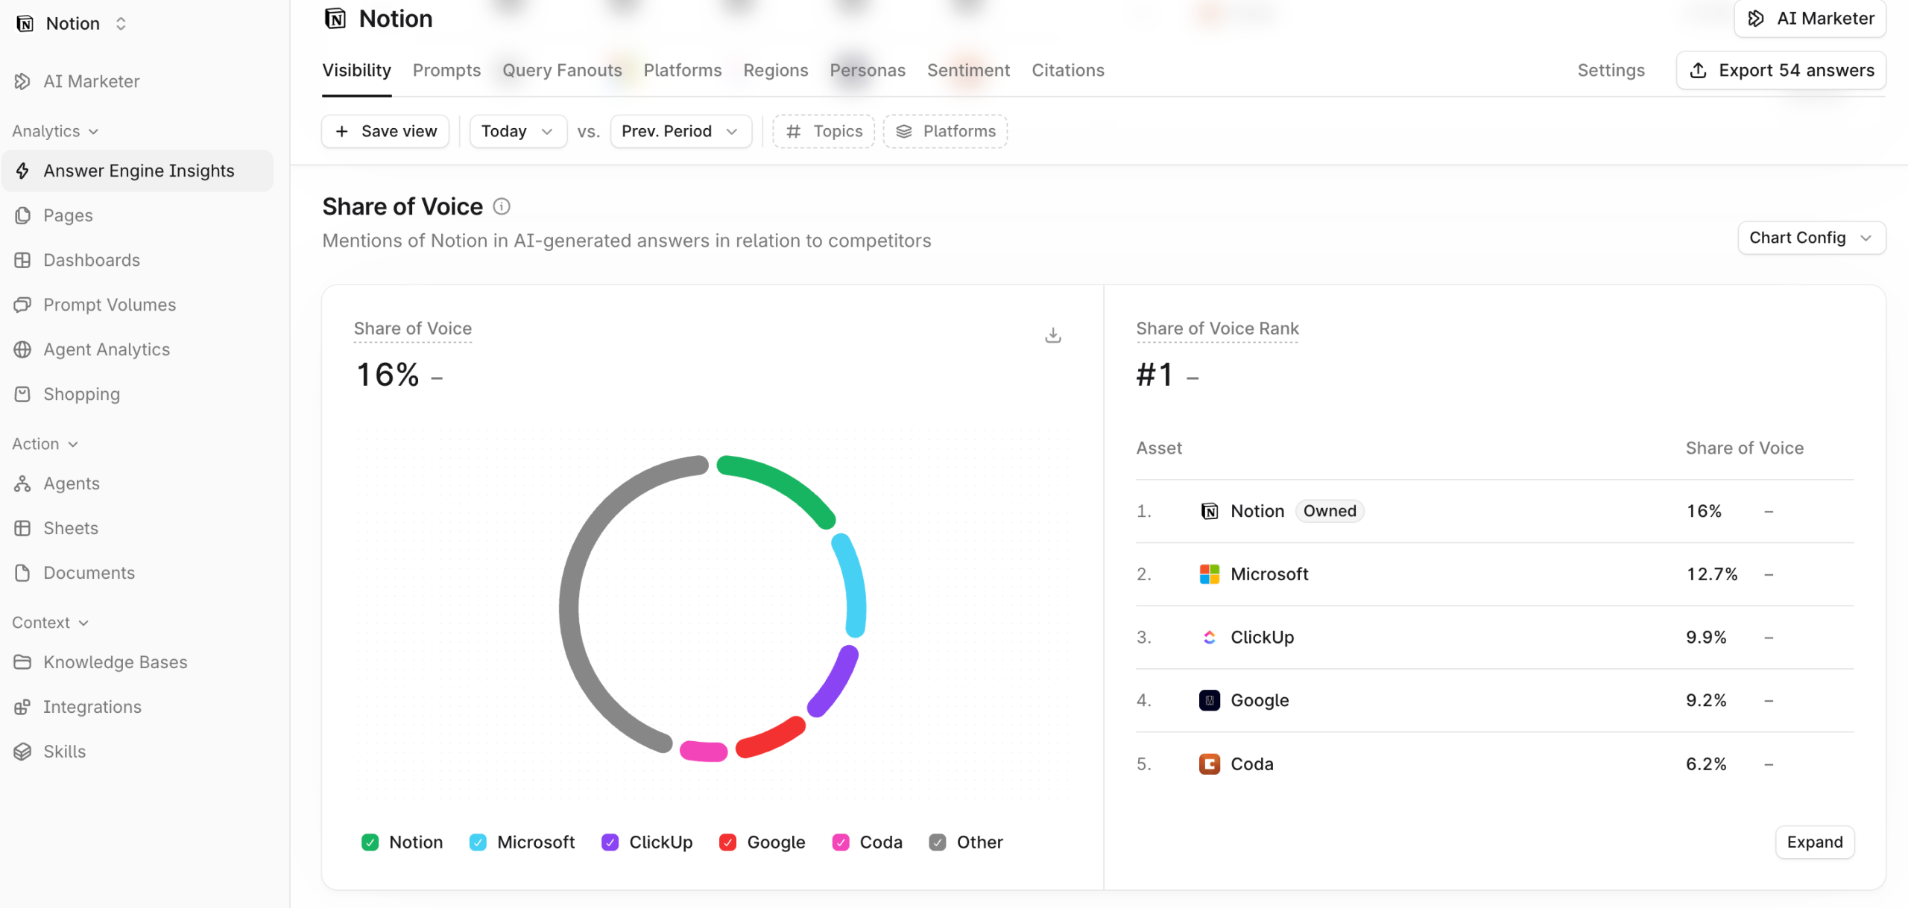Open the Prev. Period comparison dropdown

point(680,131)
